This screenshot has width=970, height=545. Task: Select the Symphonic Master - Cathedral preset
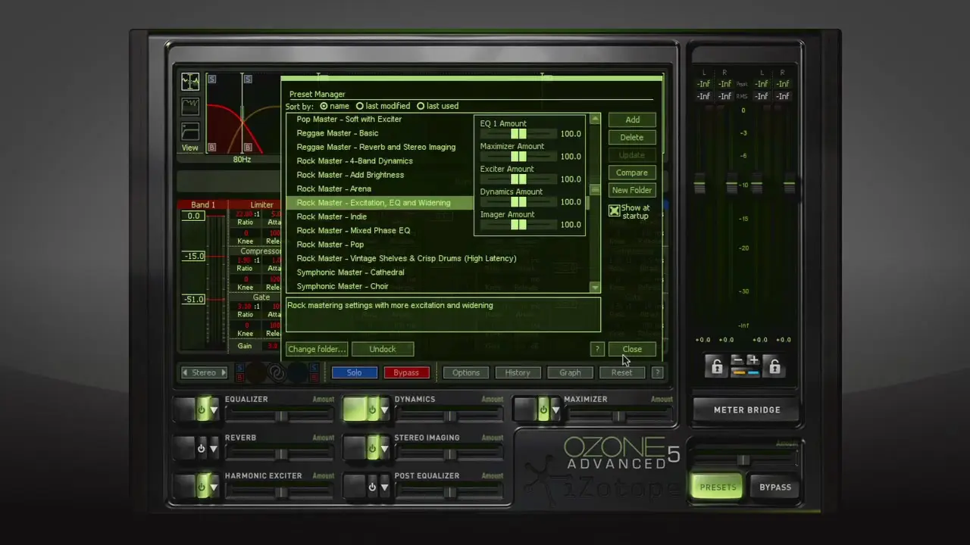[350, 272]
